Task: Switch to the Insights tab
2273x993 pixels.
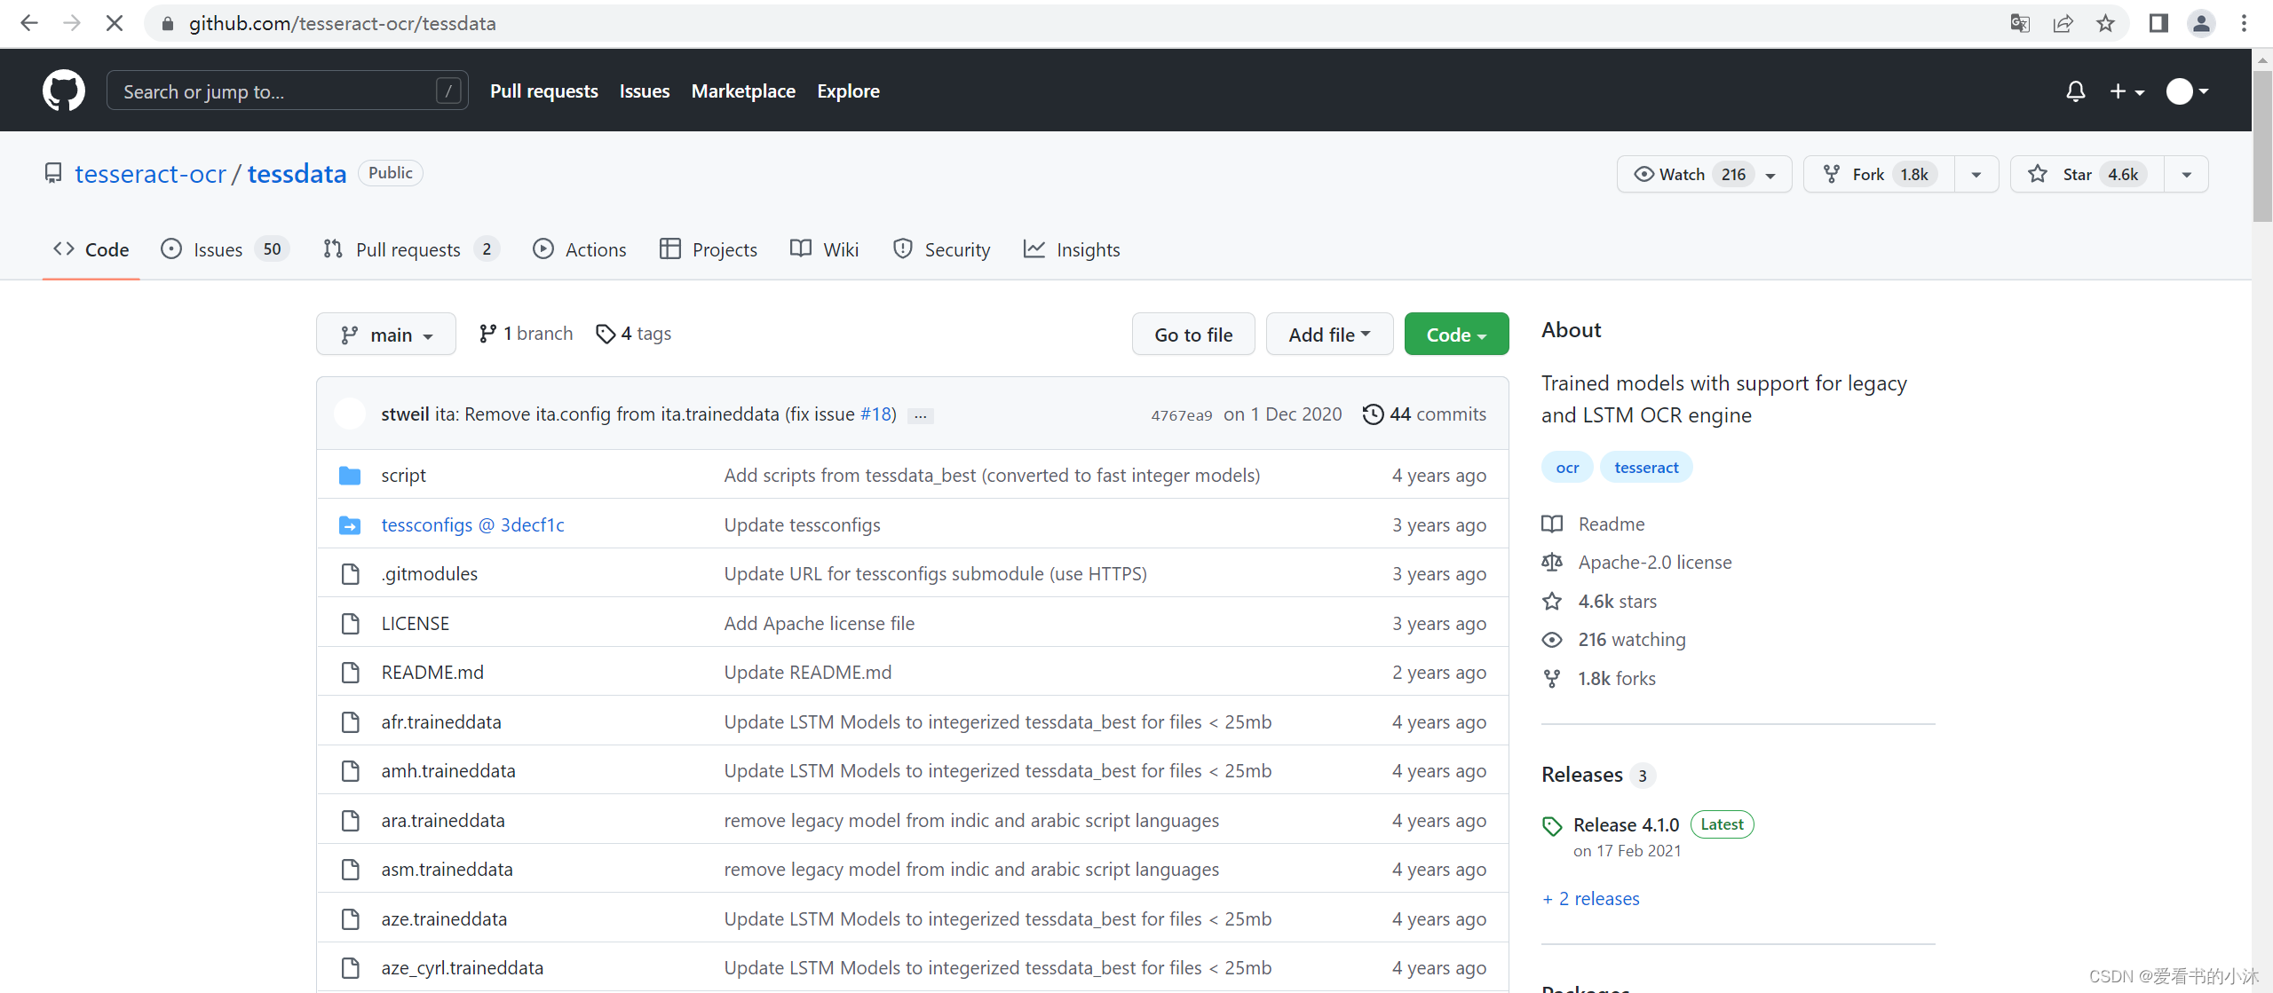Action: click(x=1072, y=249)
